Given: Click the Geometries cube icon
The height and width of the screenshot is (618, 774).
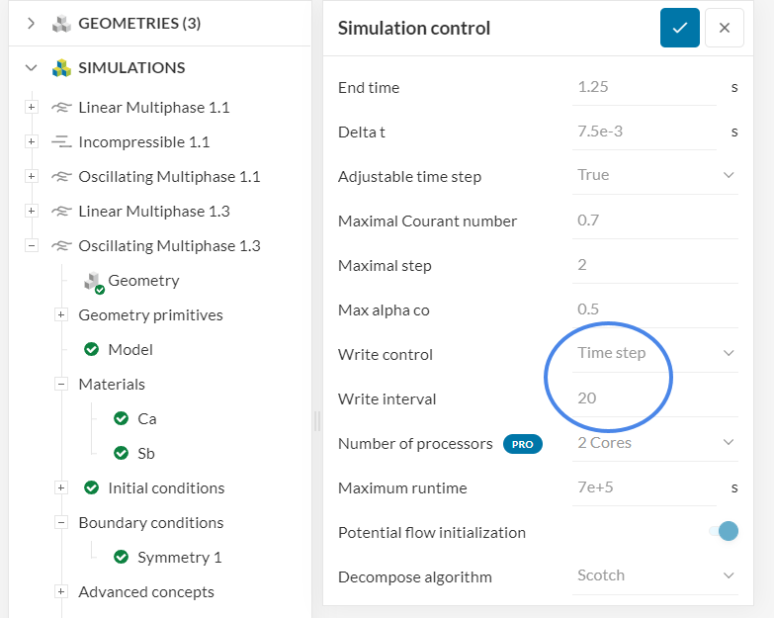Looking at the screenshot, I should click(62, 23).
